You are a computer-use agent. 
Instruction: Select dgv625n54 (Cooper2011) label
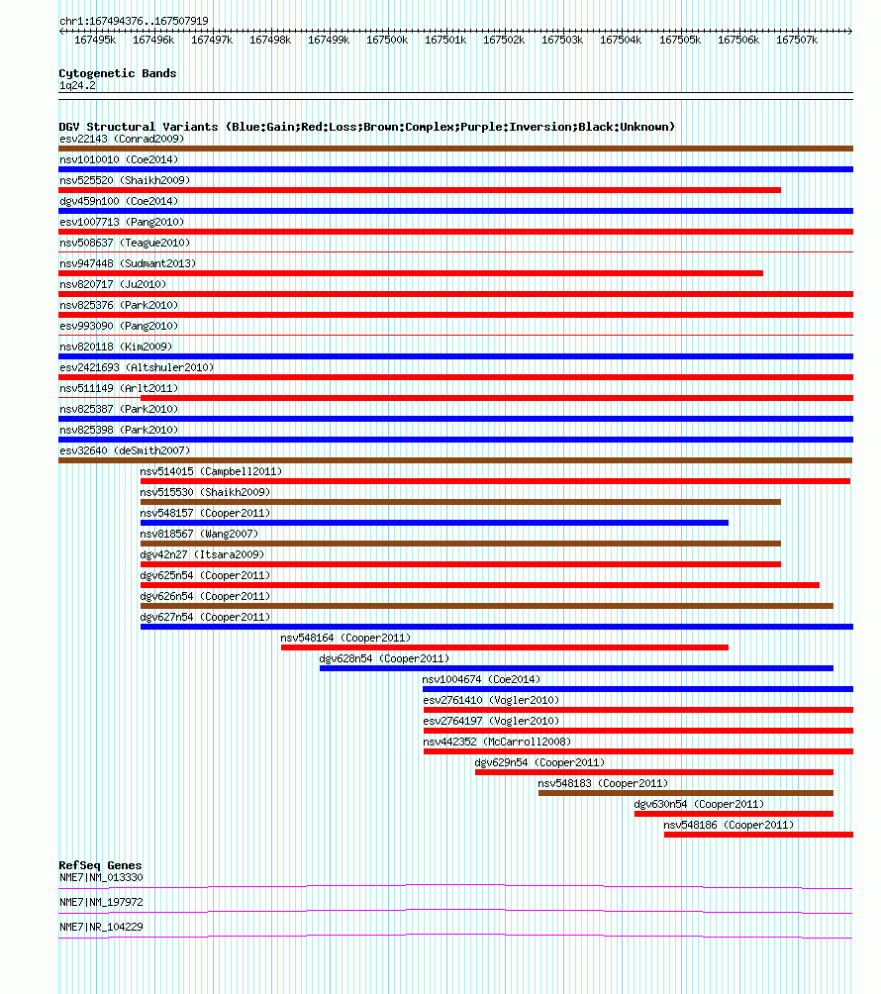click(205, 575)
